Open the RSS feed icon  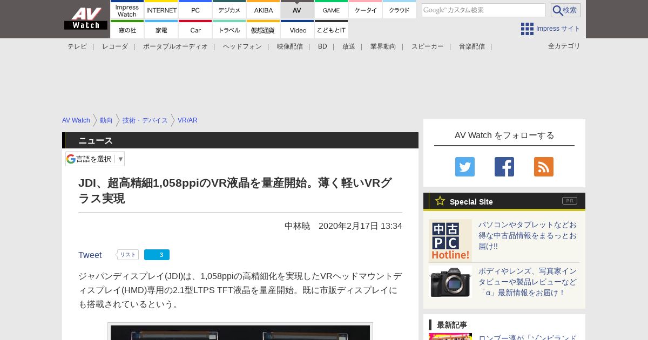pyautogui.click(x=544, y=167)
